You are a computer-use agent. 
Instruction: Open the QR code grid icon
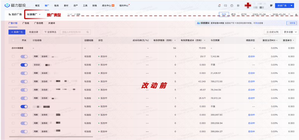tap(238, 5)
